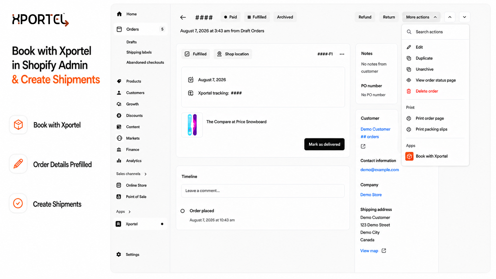Choose Book with Xportel app action

(435, 156)
